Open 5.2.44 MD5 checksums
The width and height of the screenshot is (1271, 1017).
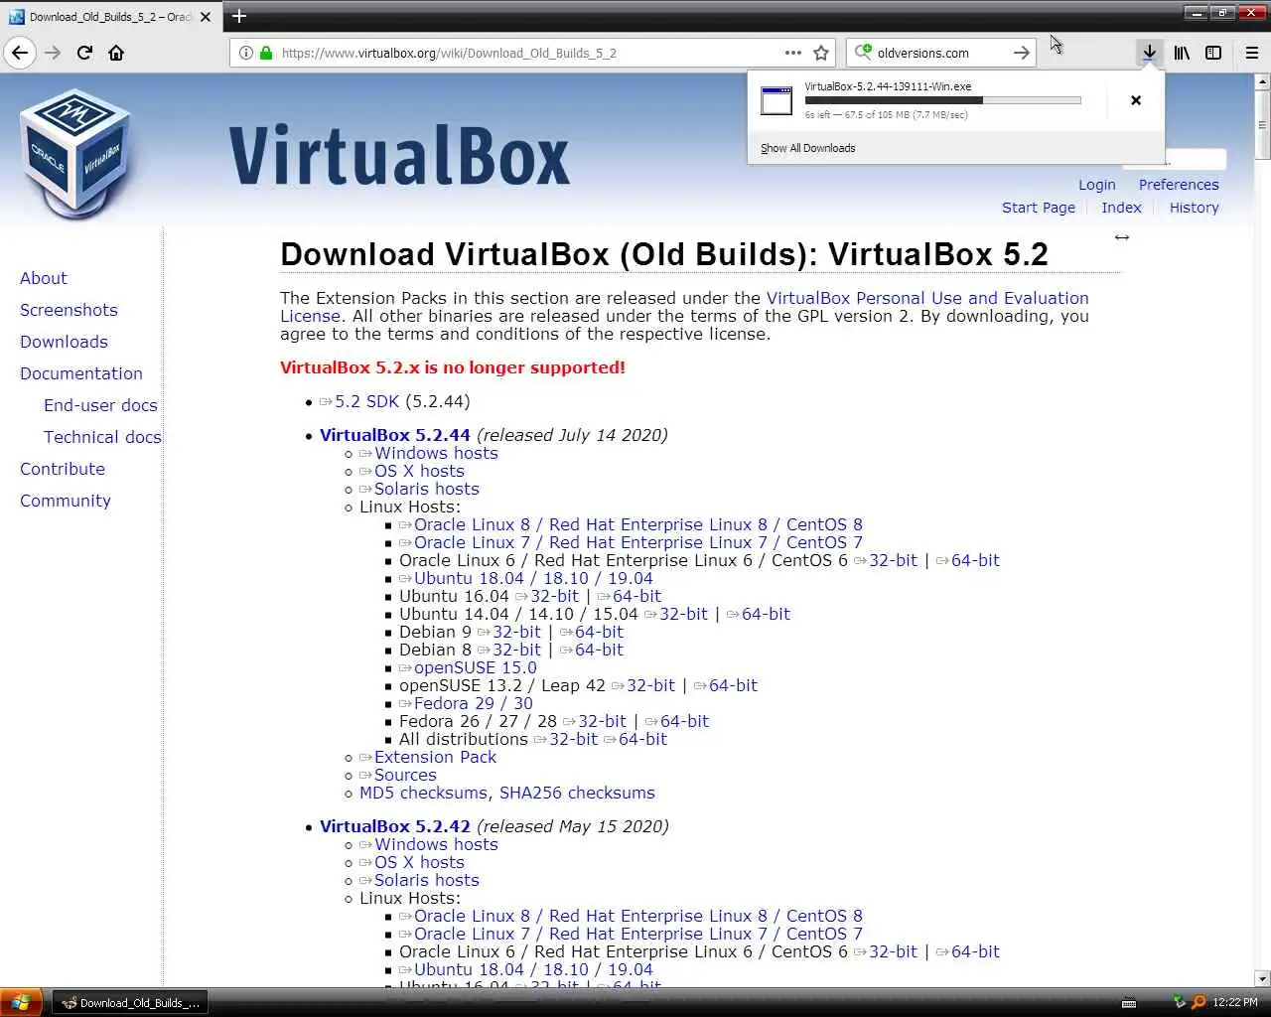[x=423, y=793]
